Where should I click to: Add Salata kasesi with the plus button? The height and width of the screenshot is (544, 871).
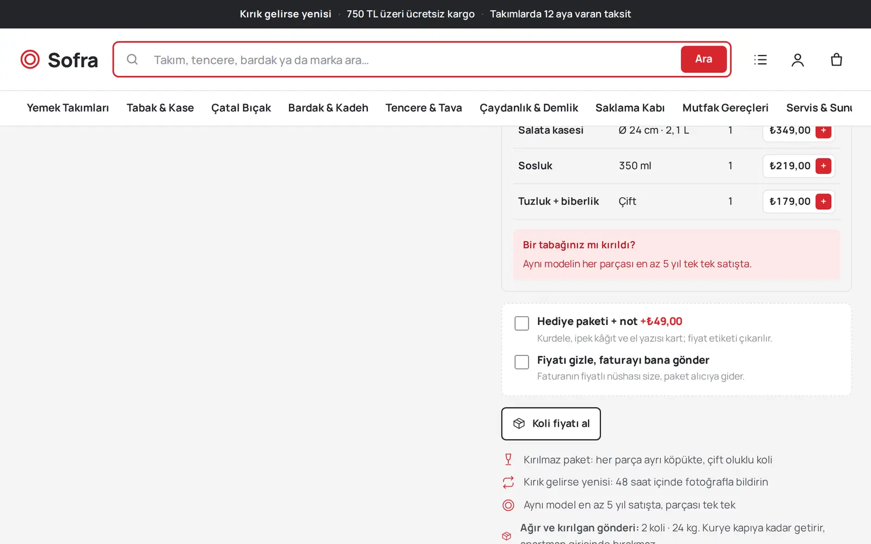click(823, 132)
